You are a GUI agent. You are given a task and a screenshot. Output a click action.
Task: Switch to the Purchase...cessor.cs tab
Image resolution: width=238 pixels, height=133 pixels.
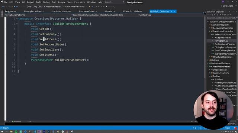[61, 11]
